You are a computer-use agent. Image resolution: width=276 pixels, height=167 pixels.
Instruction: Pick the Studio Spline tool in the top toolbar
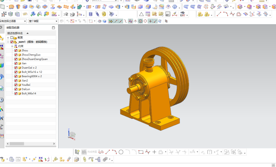pyautogui.click(x=233, y=14)
